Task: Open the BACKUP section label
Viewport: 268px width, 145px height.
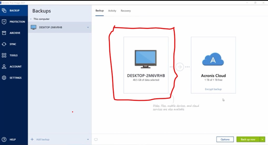Action: pyautogui.click(x=14, y=11)
